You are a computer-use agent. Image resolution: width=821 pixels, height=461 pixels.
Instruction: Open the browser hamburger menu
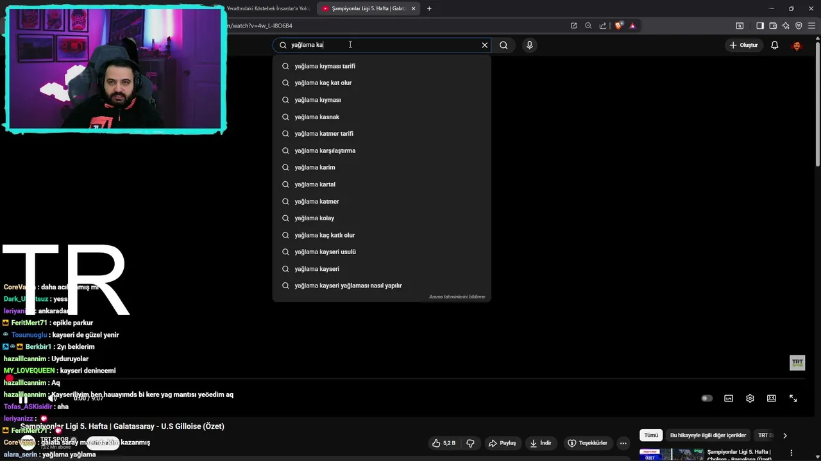pyautogui.click(x=811, y=26)
